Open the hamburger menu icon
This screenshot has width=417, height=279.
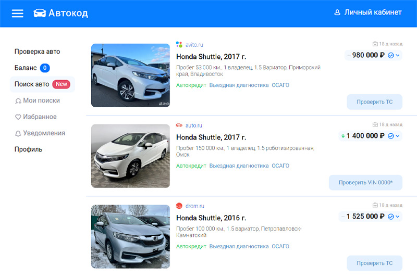point(18,13)
